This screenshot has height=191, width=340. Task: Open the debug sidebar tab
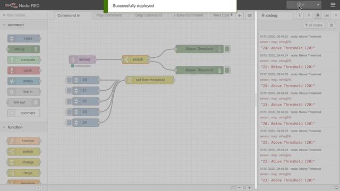click(275, 15)
